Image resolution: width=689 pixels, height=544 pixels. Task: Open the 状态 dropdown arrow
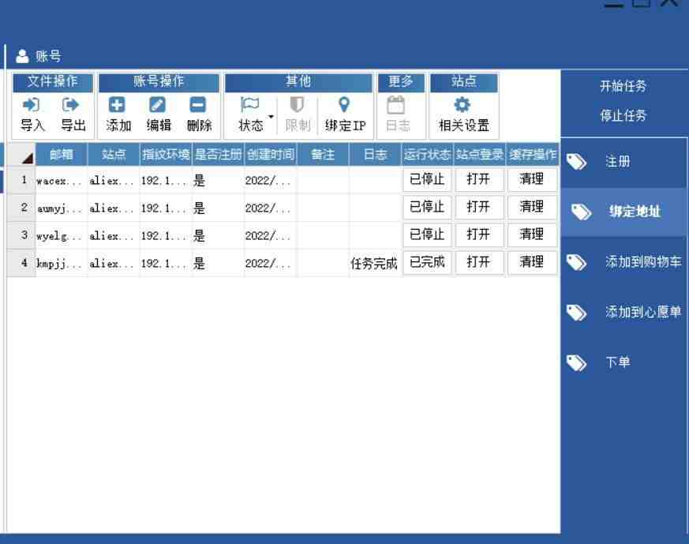(271, 116)
